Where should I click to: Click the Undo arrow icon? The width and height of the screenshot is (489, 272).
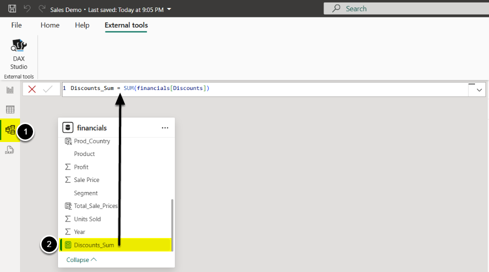[x=27, y=8]
